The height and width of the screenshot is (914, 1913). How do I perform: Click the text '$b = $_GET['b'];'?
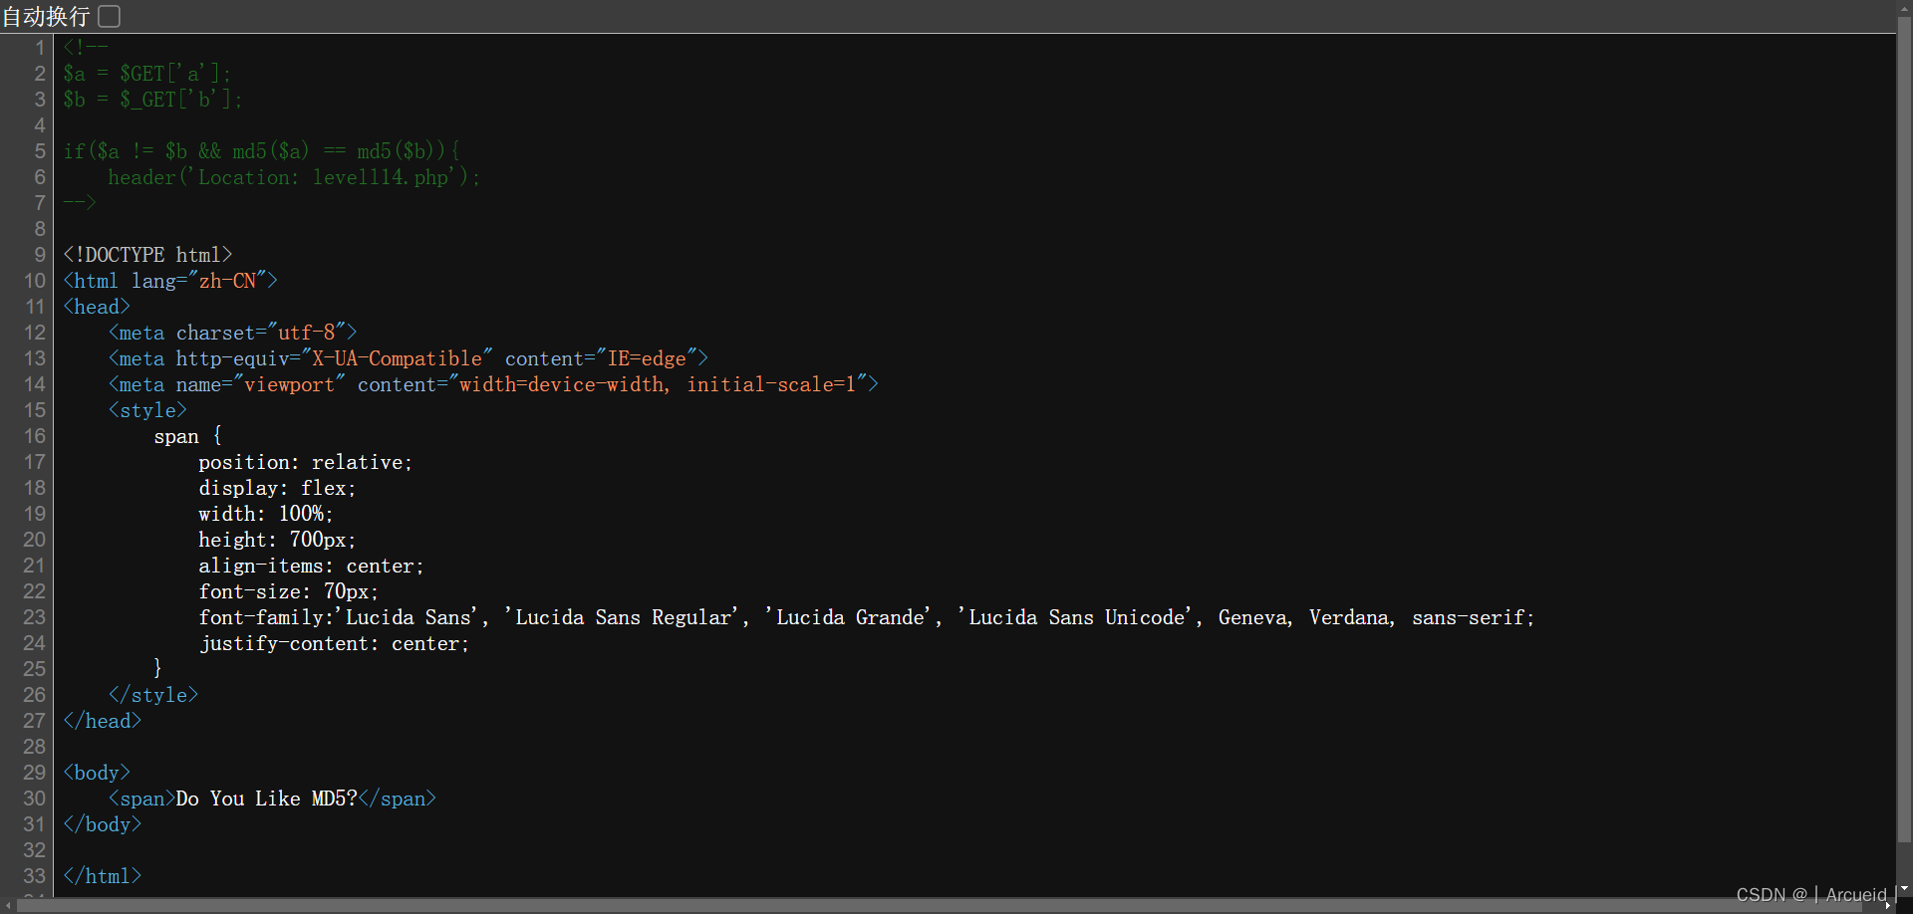152,100
